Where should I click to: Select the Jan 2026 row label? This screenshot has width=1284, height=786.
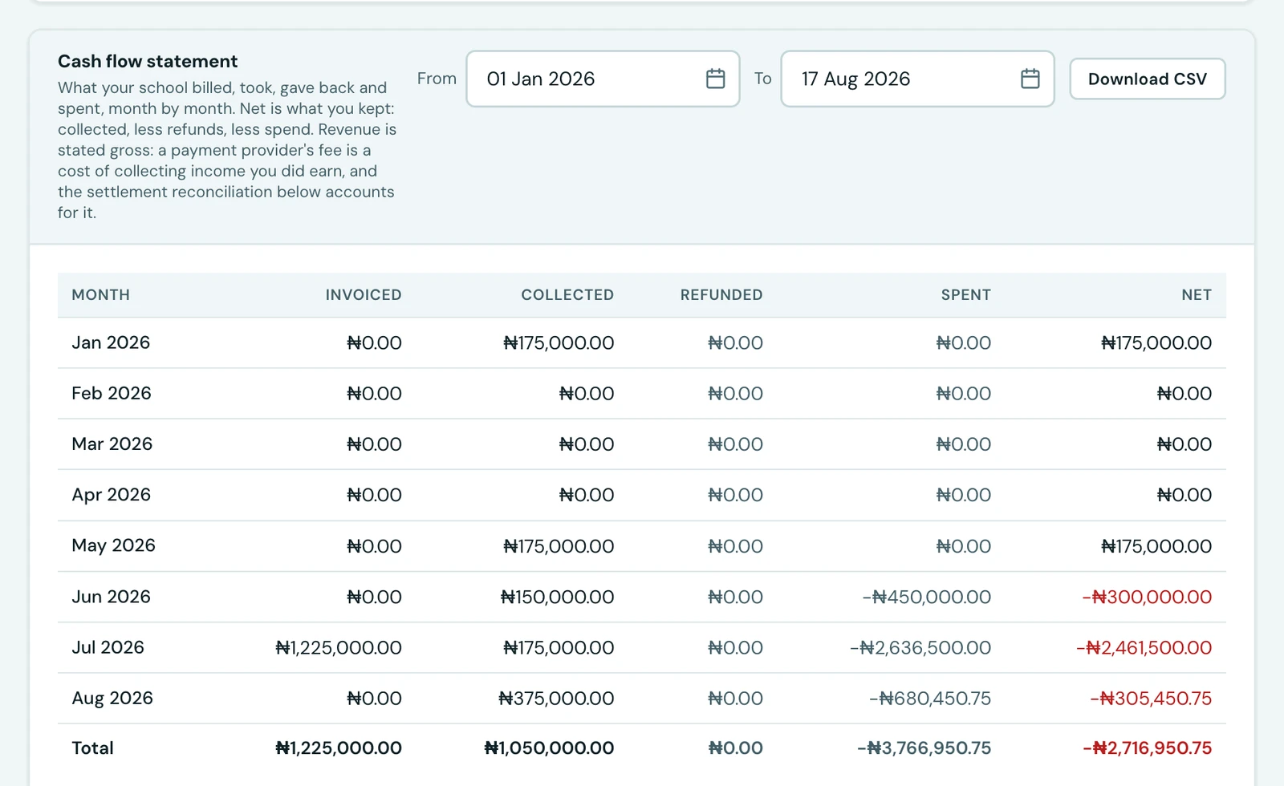tap(111, 342)
